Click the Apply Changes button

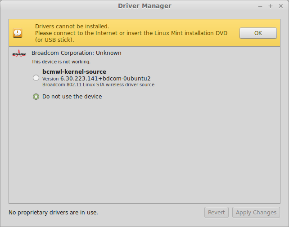(x=256, y=213)
